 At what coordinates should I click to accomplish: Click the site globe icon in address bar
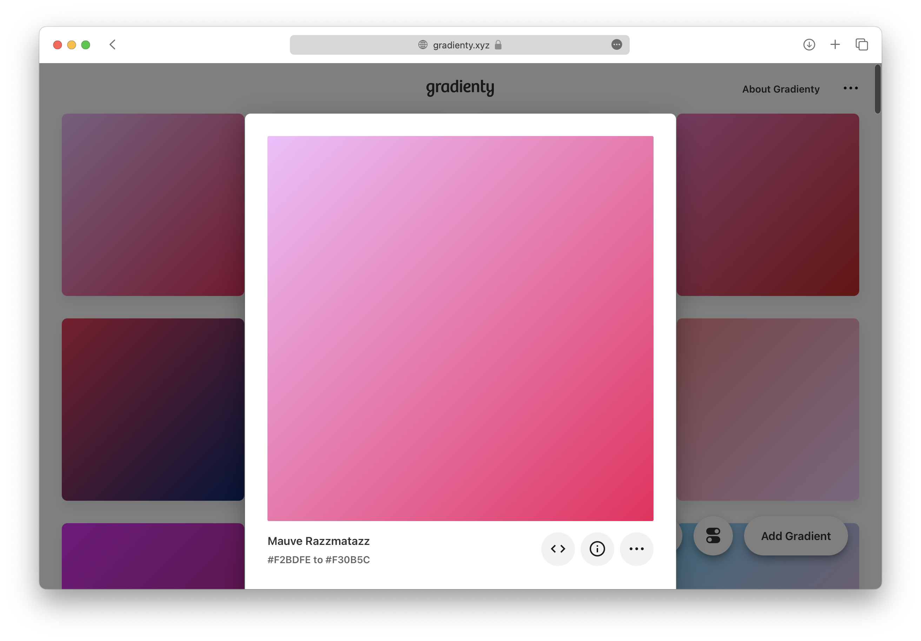coord(423,45)
